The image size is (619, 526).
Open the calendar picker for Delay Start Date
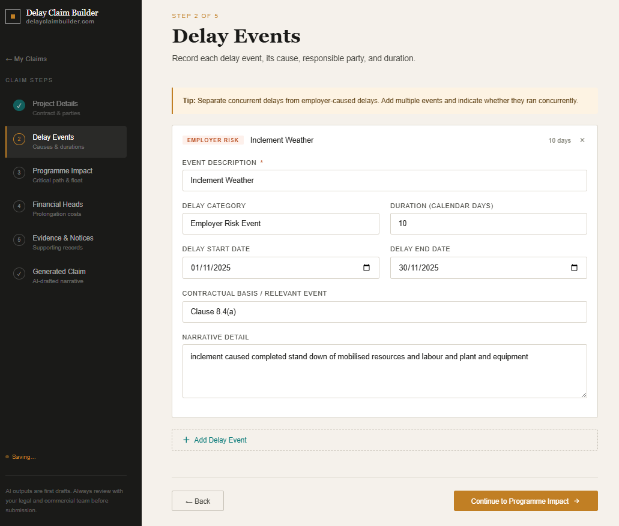pyautogui.click(x=366, y=267)
